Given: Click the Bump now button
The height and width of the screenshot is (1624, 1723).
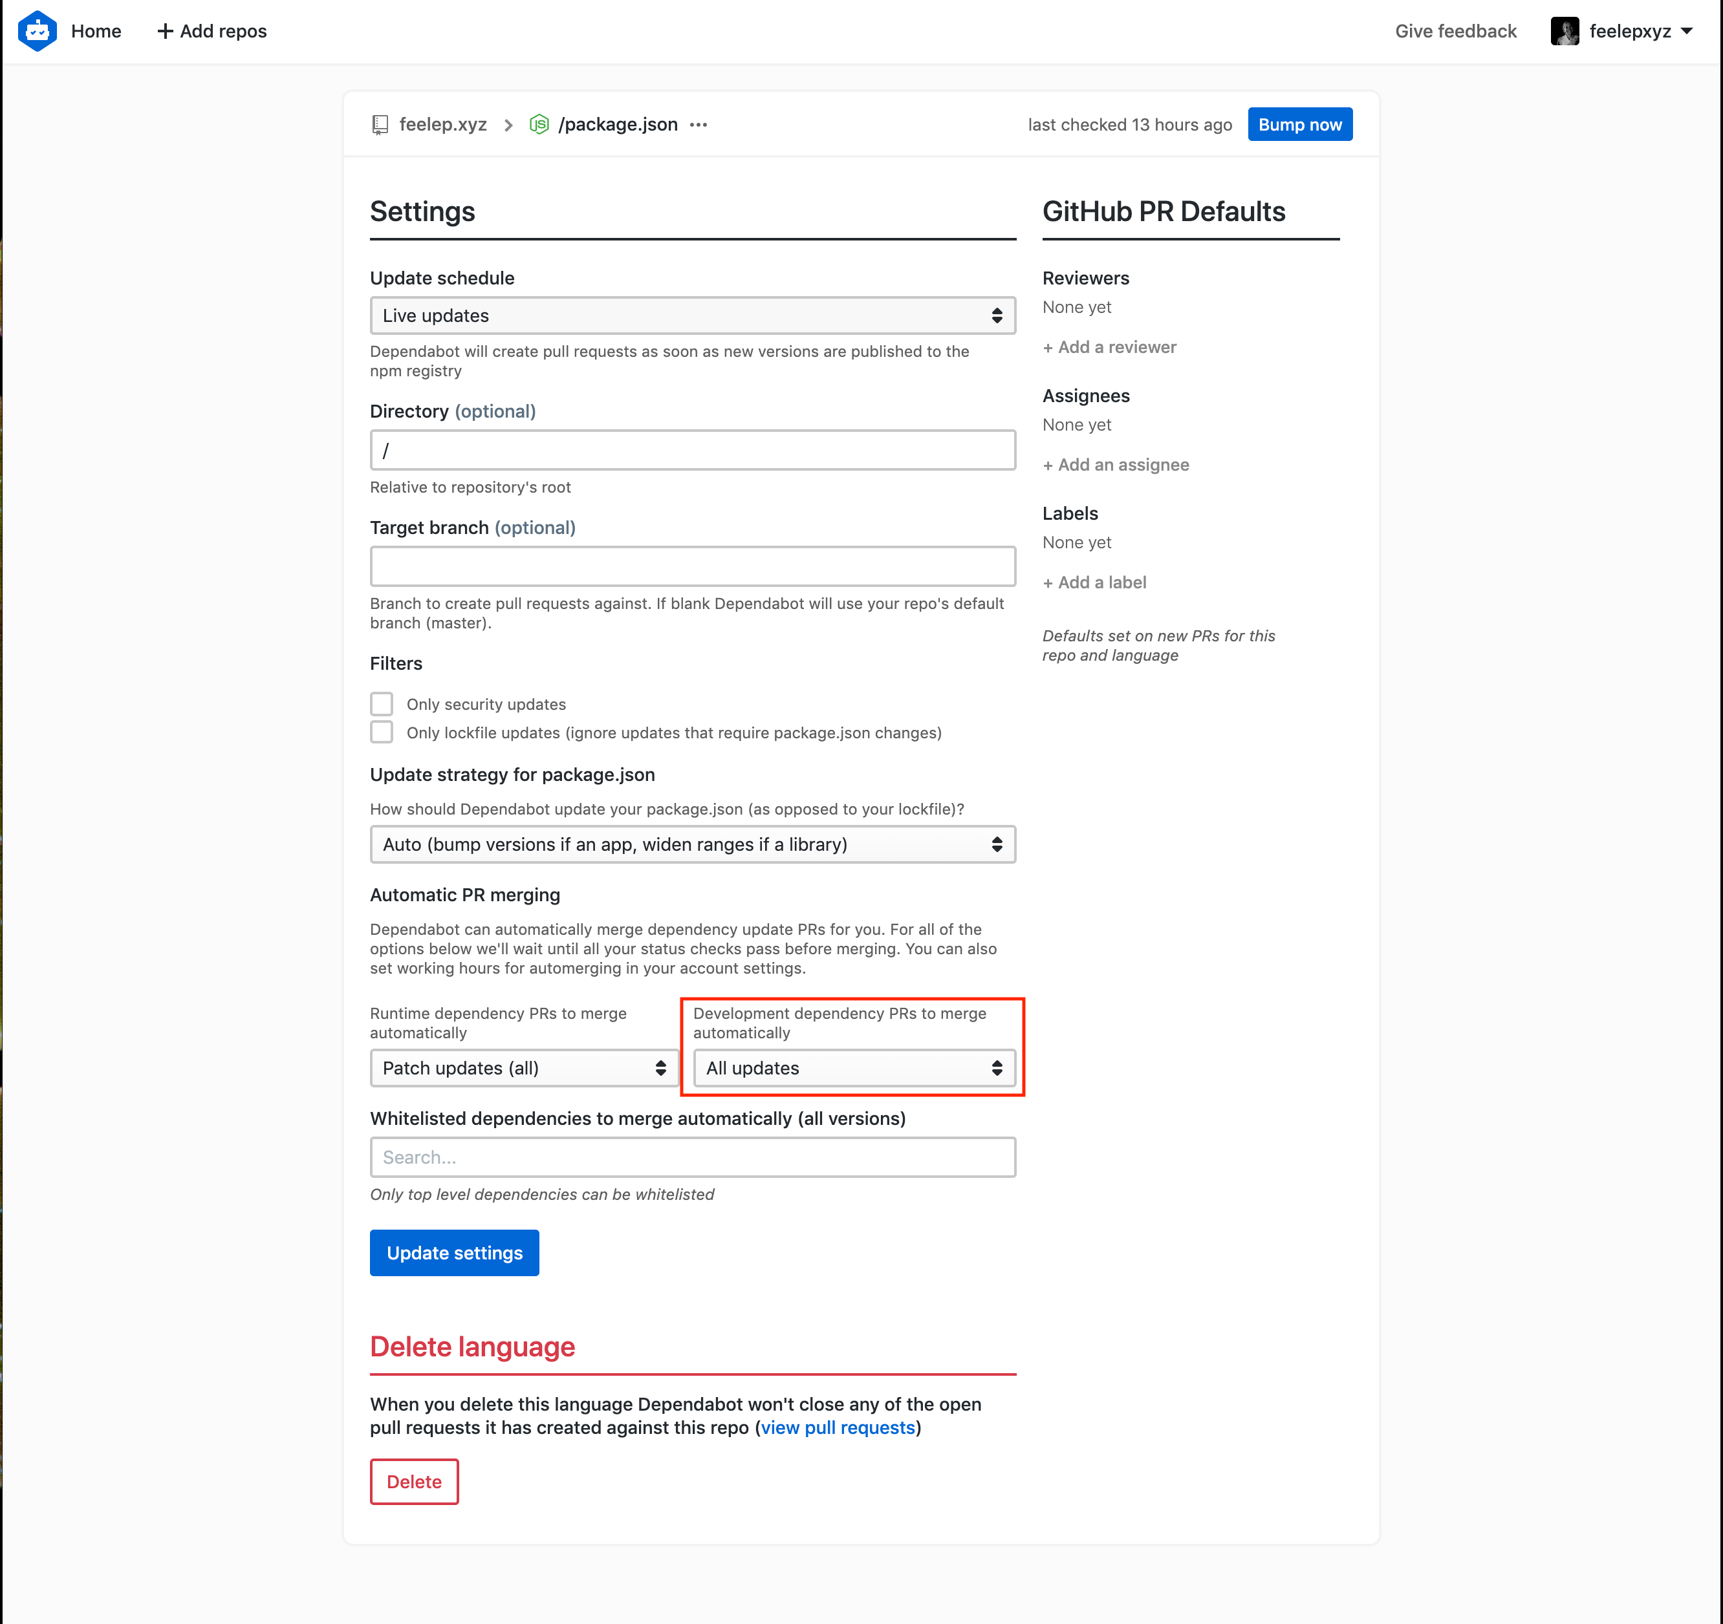Looking at the screenshot, I should pos(1300,125).
